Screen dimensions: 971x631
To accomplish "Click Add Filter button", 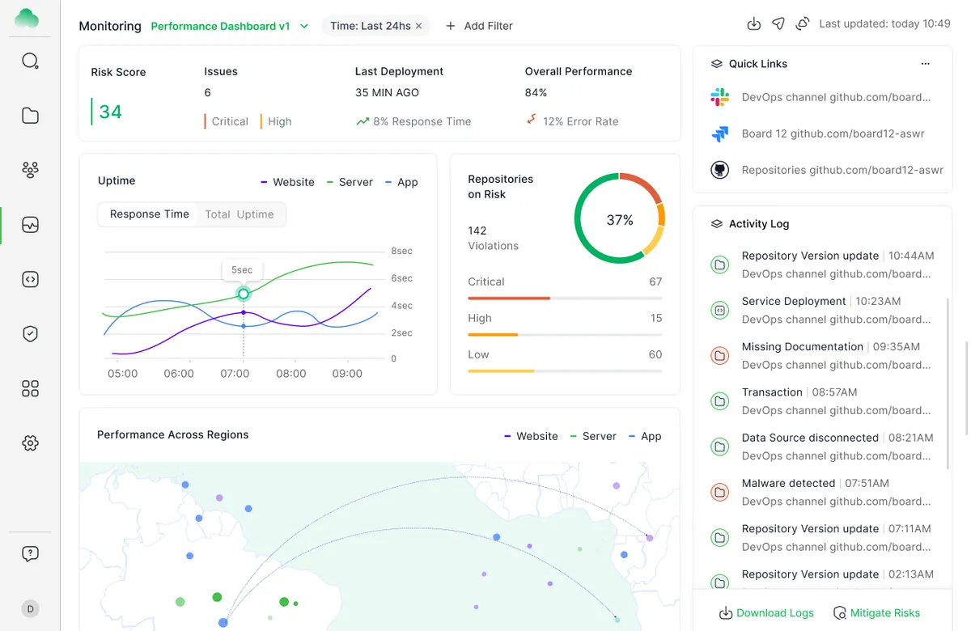I will [x=479, y=26].
